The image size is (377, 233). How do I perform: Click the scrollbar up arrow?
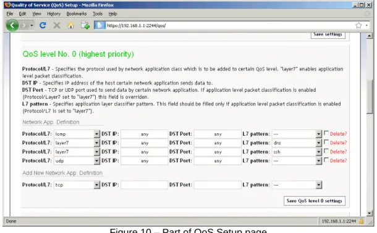pos(369,36)
